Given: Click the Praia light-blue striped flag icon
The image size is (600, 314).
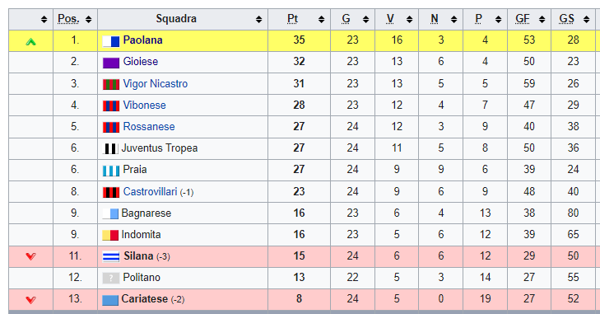Looking at the screenshot, I should point(111,171).
